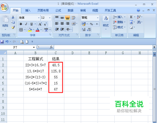The height and width of the screenshot is (123, 157).
Task: Open the font size 12 dropdown
Action: (x=50, y=18)
